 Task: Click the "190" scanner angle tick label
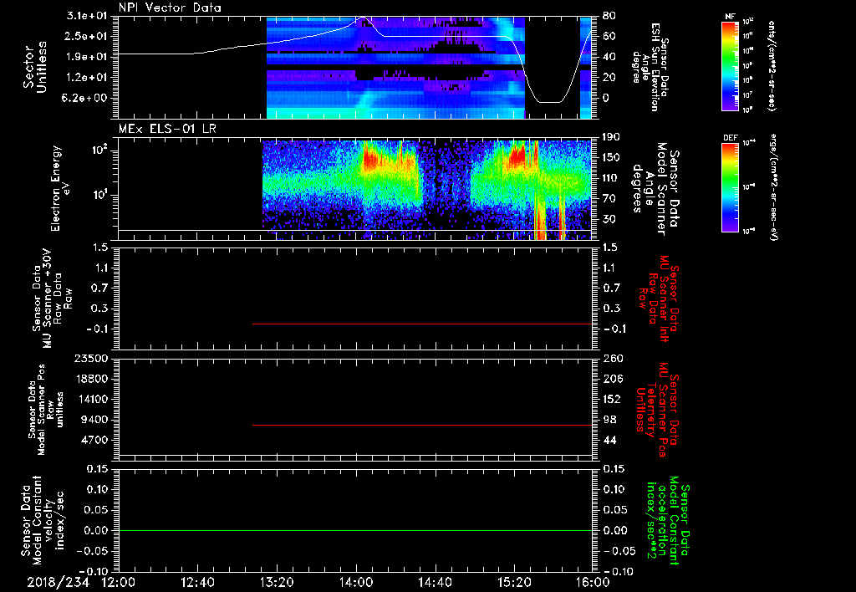612,137
